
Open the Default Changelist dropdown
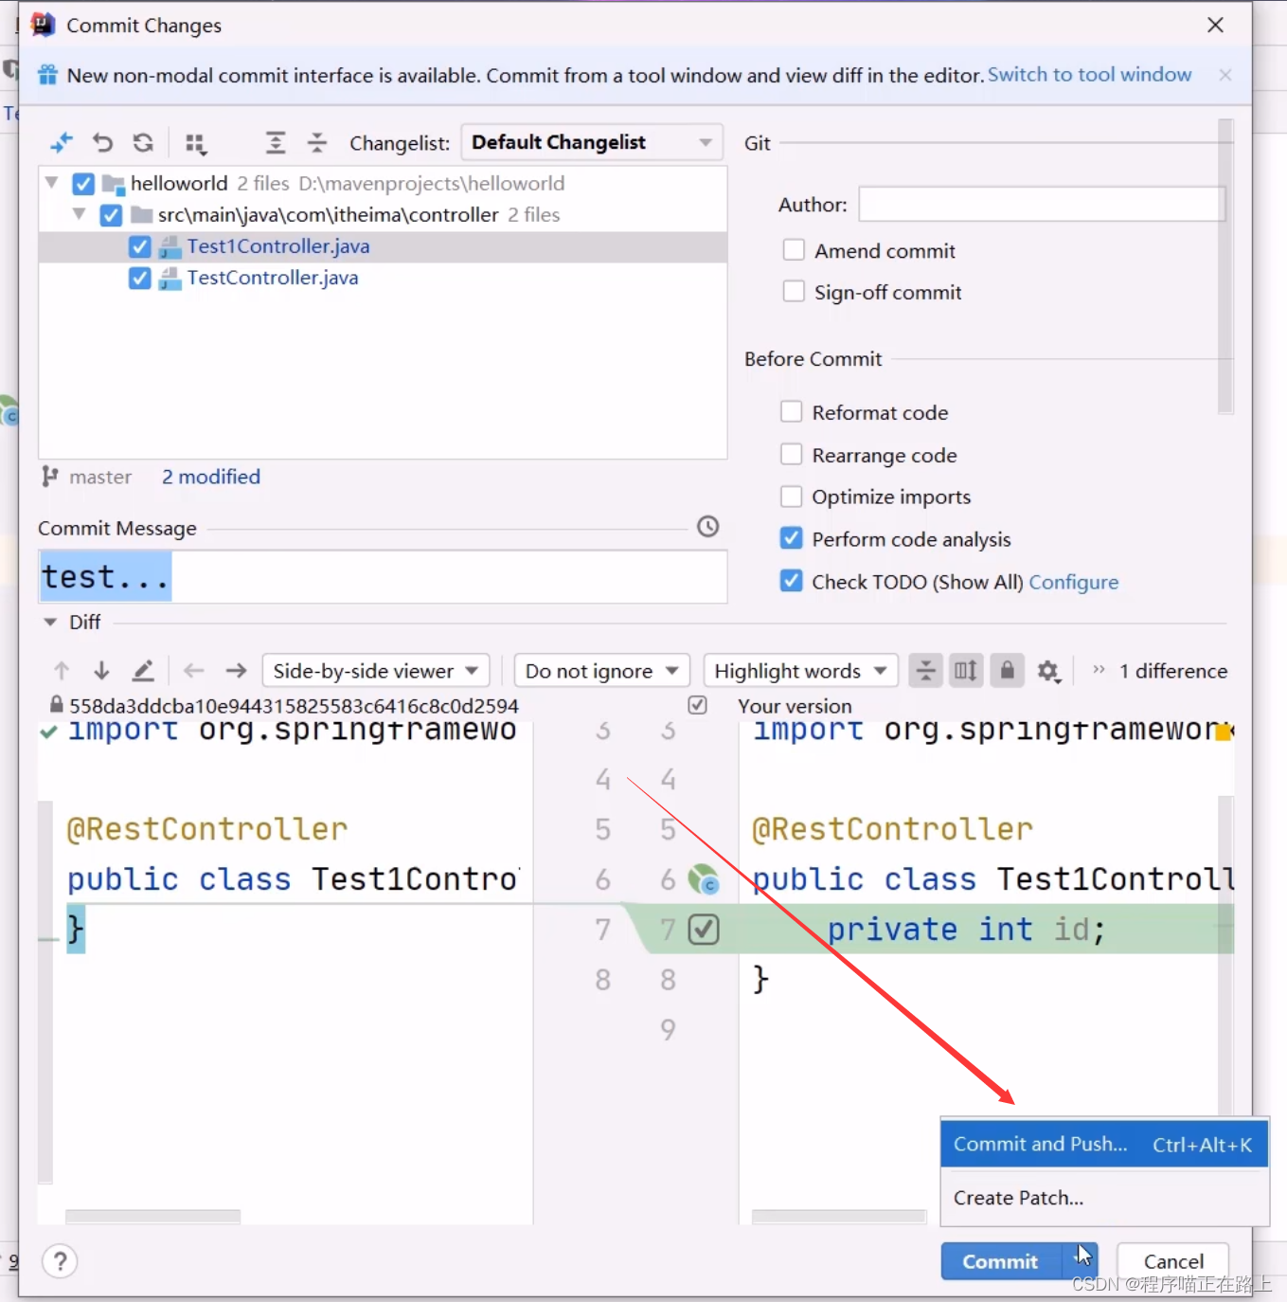(592, 142)
